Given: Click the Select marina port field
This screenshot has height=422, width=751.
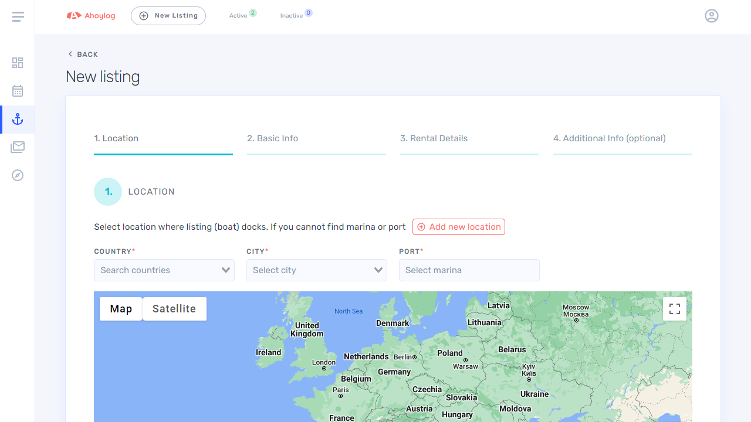Looking at the screenshot, I should point(469,270).
